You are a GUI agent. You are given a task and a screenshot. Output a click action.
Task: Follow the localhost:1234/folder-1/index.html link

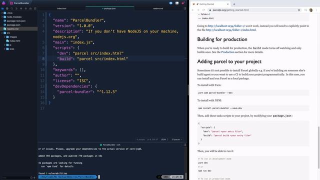click(231, 30)
